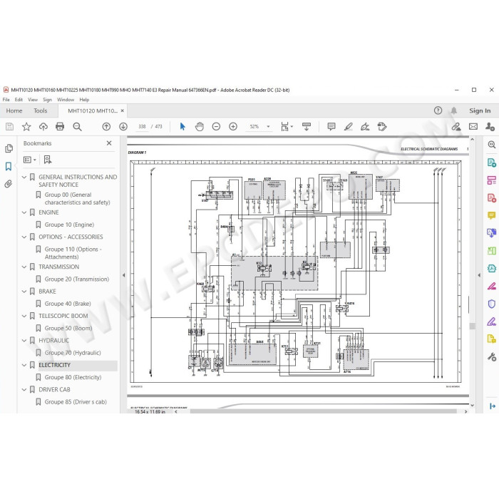Select the highlight pen tool

tap(348, 127)
